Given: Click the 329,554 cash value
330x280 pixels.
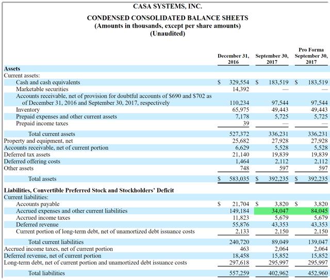Looking at the screenshot, I should click(x=239, y=82).
